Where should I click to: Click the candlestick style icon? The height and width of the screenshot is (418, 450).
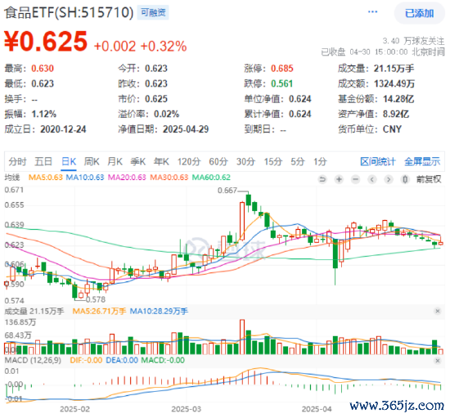coord(405,180)
